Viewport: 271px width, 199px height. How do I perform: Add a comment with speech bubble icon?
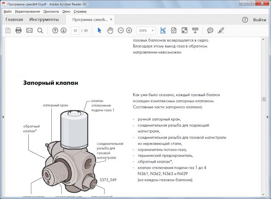tap(210, 30)
